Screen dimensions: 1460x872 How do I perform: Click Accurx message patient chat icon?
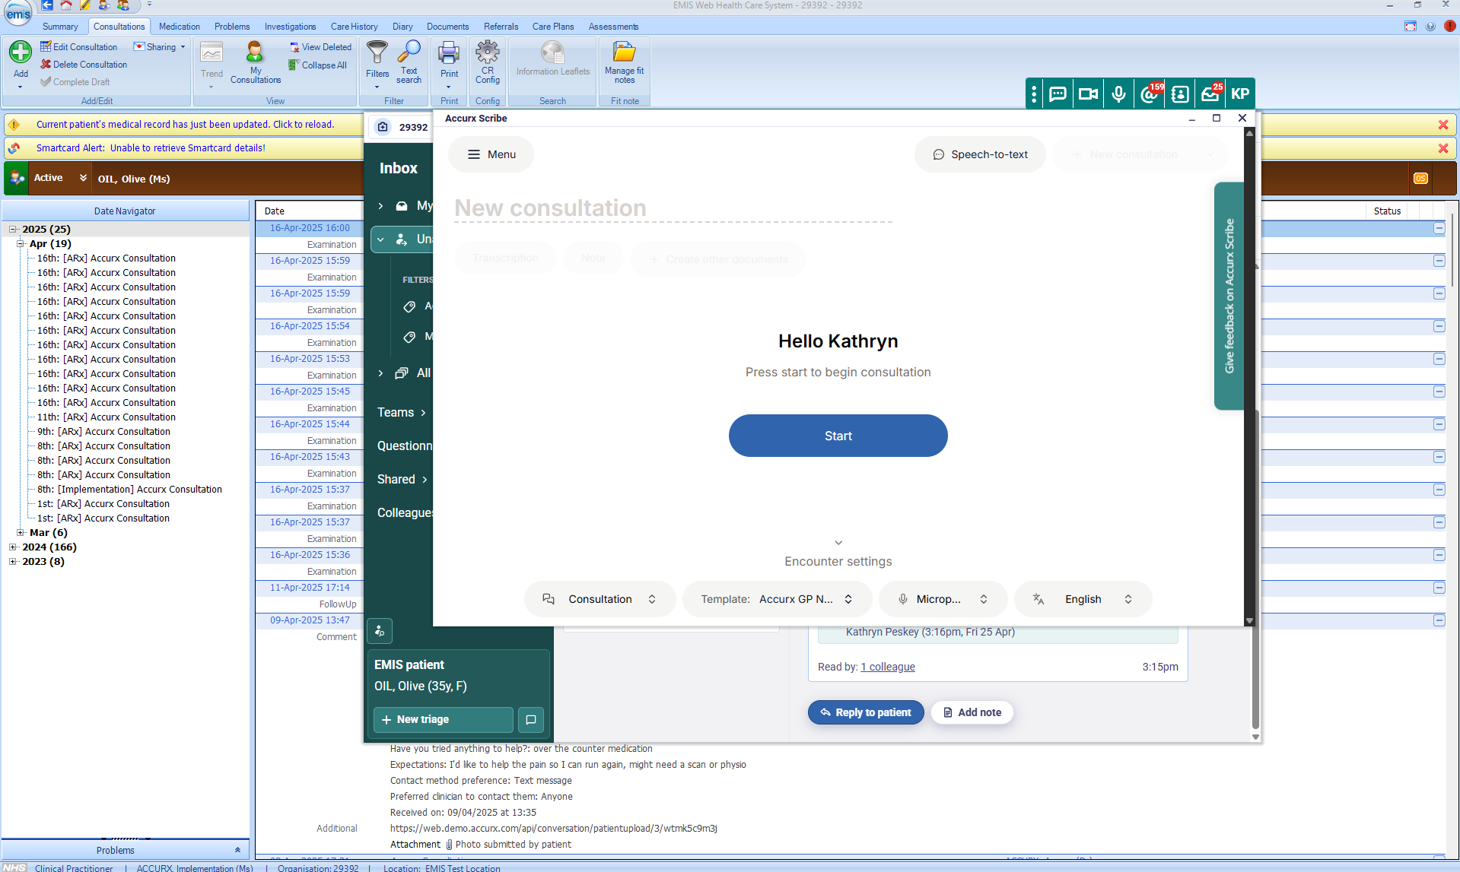click(1058, 94)
